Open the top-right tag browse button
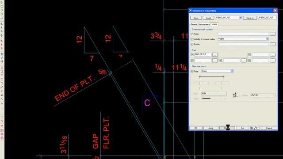 (x=272, y=54)
